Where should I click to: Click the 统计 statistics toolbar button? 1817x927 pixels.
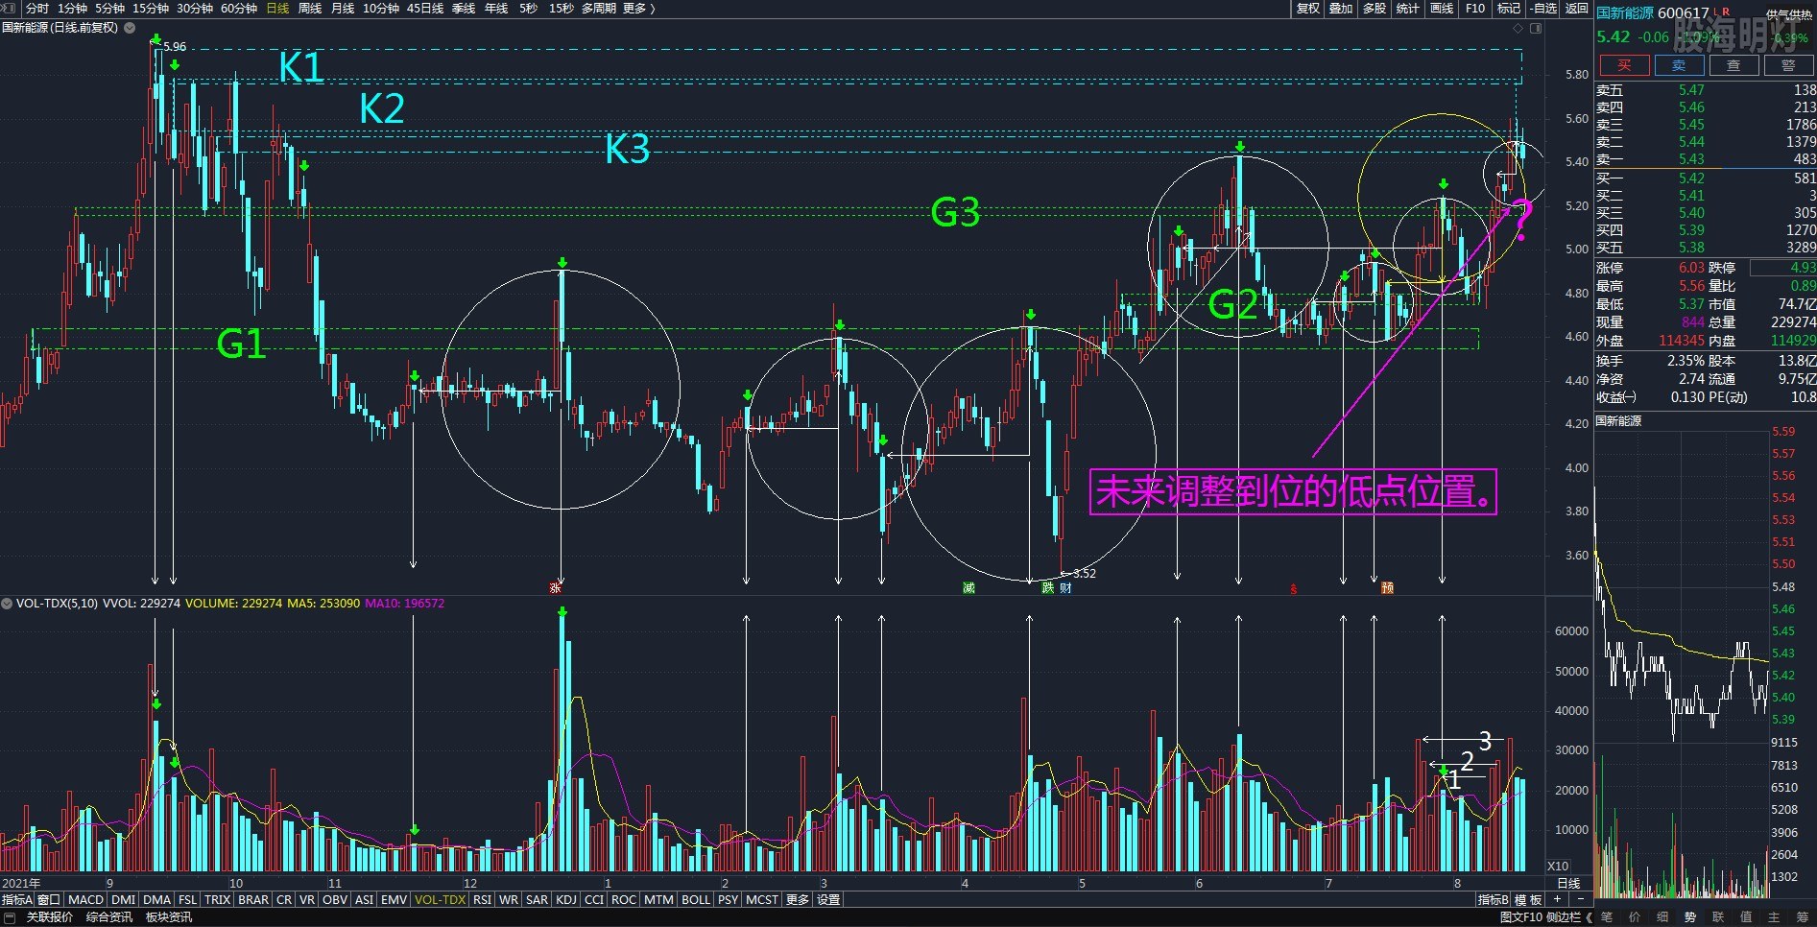point(1407,8)
